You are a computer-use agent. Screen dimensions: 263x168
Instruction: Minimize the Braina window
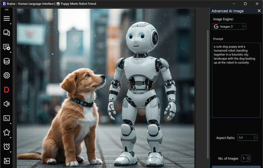coord(234,4)
